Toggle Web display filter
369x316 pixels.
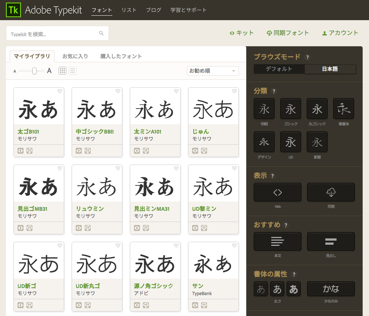pos(278,192)
